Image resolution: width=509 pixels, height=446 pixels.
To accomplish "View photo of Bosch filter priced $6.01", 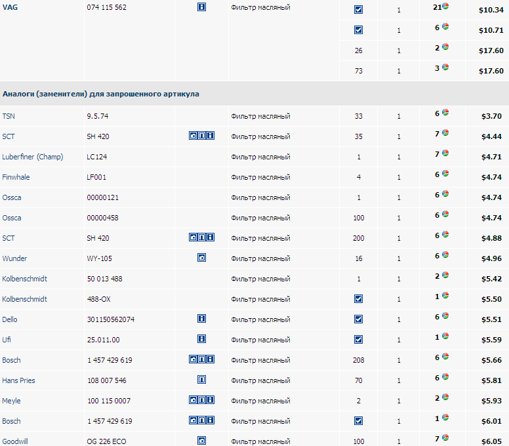I will 193,420.
